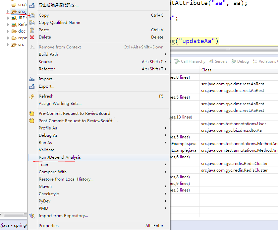
Task: Open the Run As submenu
Action: [x=99, y=143]
